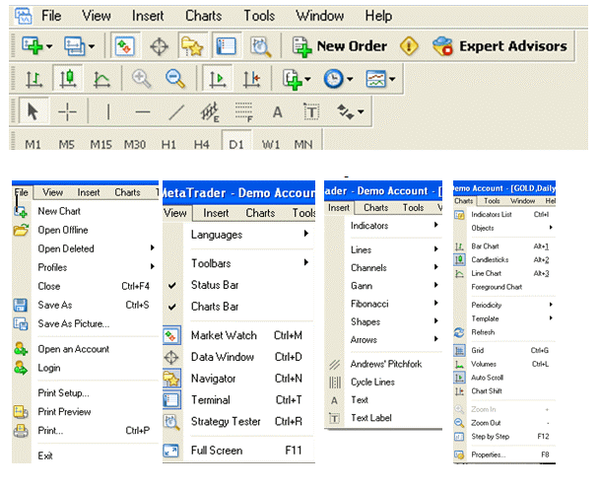Click the Zoom Out magnifier toolbar icon
Viewport: 599px width, 489px height.
click(x=175, y=79)
